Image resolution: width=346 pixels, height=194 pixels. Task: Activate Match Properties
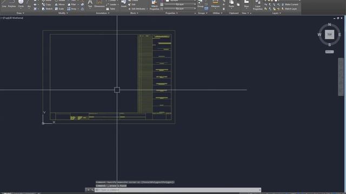(154, 5)
